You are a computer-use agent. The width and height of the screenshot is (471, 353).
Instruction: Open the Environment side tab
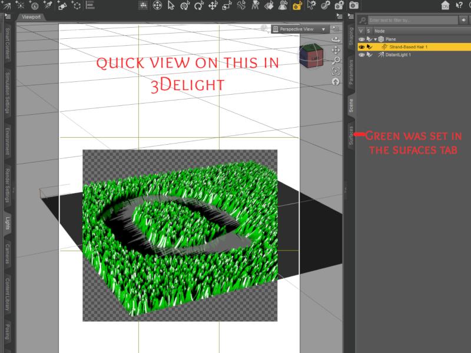pyautogui.click(x=7, y=142)
